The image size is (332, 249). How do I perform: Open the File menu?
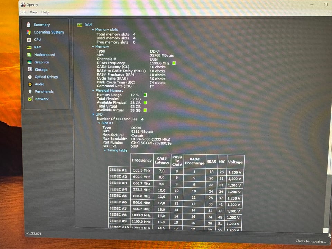(24, 12)
